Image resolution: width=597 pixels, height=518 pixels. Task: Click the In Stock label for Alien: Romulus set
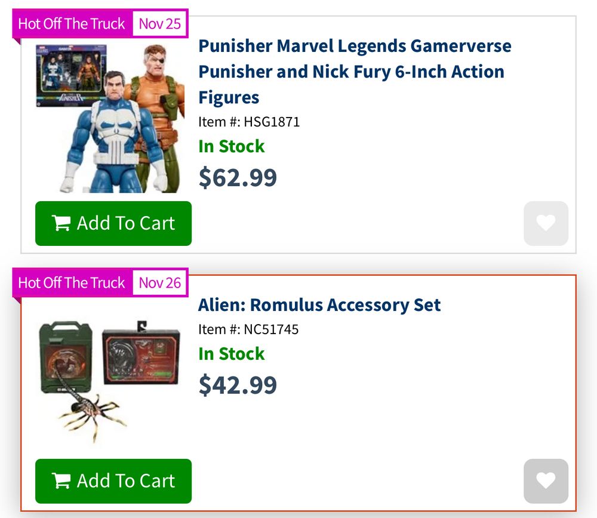(x=232, y=354)
